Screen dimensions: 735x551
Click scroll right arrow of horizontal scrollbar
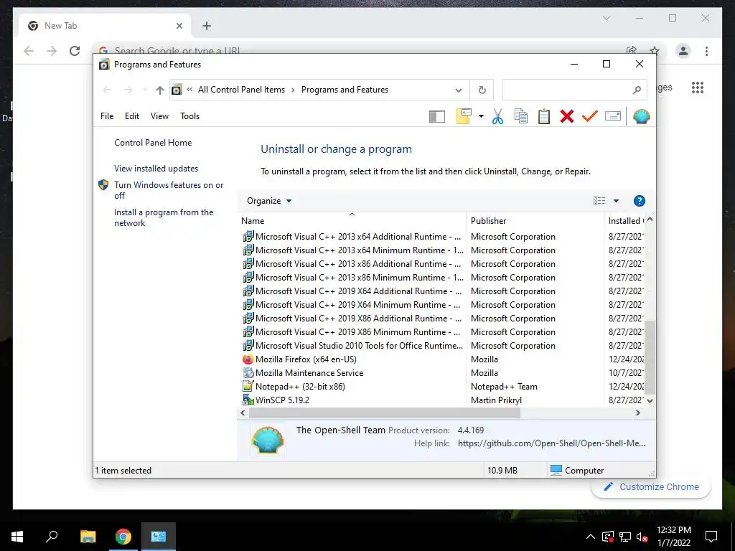637,413
